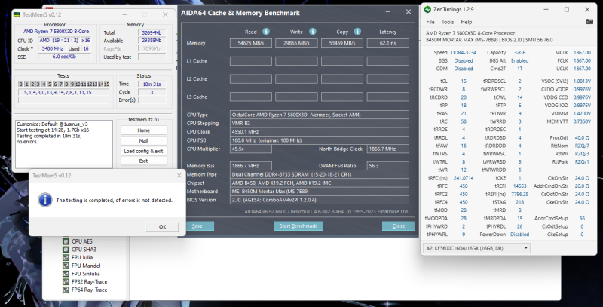The width and height of the screenshot is (603, 307).
Task: Click the test sequence field in TestMem5
Action: [x=63, y=92]
